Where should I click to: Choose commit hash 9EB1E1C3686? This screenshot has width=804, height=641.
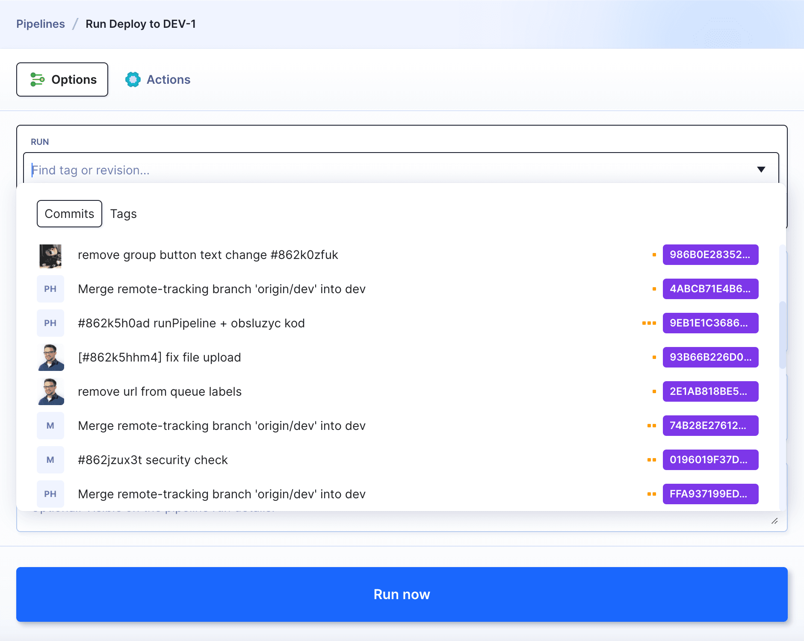click(x=710, y=323)
